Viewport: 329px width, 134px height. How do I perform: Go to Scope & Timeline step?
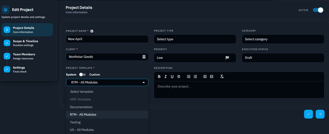coord(27,43)
